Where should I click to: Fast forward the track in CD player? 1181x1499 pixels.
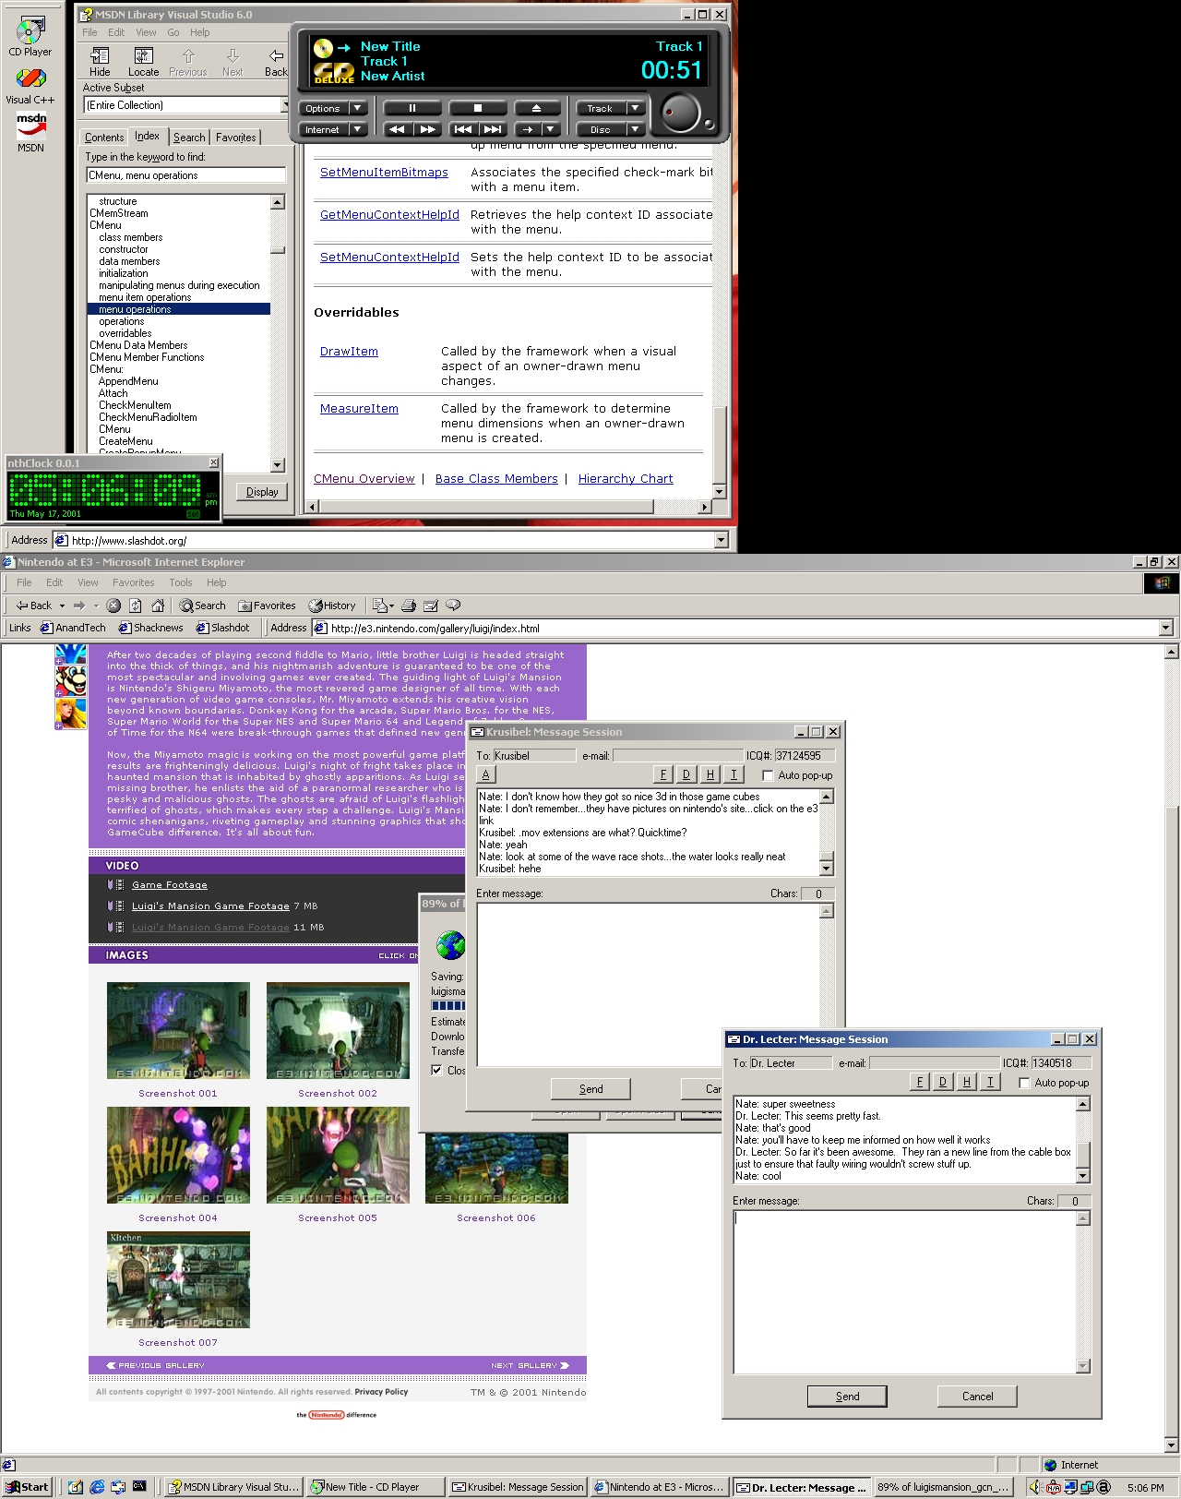pyautogui.click(x=427, y=129)
